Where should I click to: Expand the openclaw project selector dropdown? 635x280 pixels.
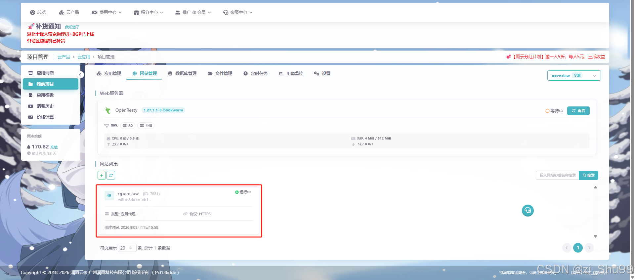574,76
